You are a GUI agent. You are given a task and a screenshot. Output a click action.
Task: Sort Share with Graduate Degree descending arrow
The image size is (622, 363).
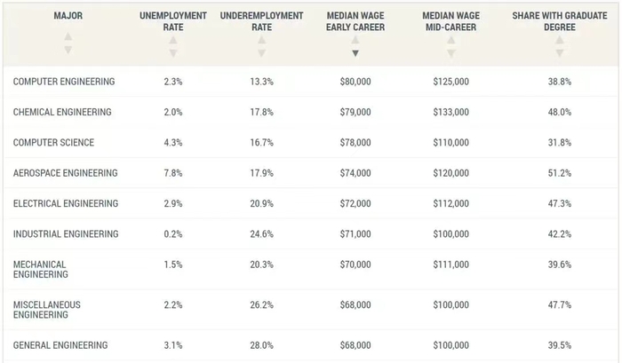(559, 53)
